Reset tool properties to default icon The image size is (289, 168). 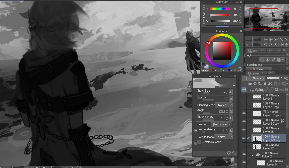(229, 153)
